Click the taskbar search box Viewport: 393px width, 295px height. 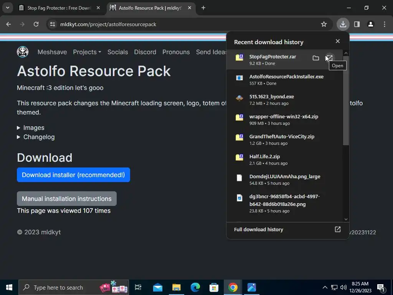click(74, 287)
